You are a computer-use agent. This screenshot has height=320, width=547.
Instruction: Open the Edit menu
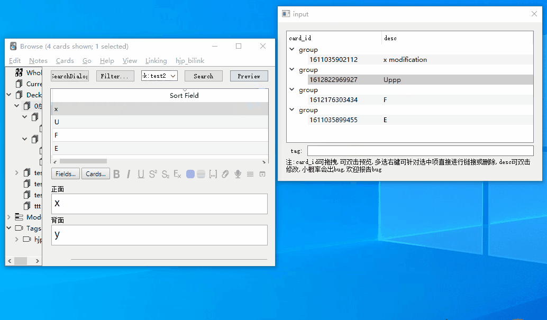click(15, 61)
